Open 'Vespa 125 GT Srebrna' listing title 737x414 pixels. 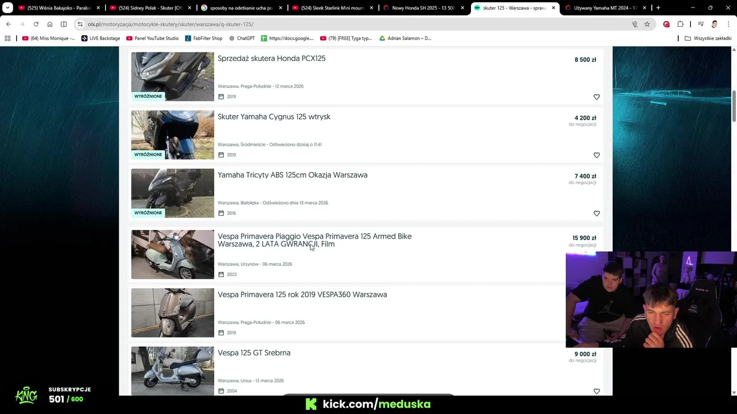tap(254, 353)
